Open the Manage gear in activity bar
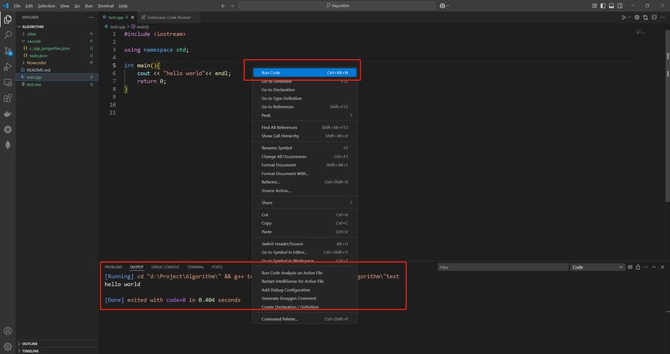 (8, 347)
